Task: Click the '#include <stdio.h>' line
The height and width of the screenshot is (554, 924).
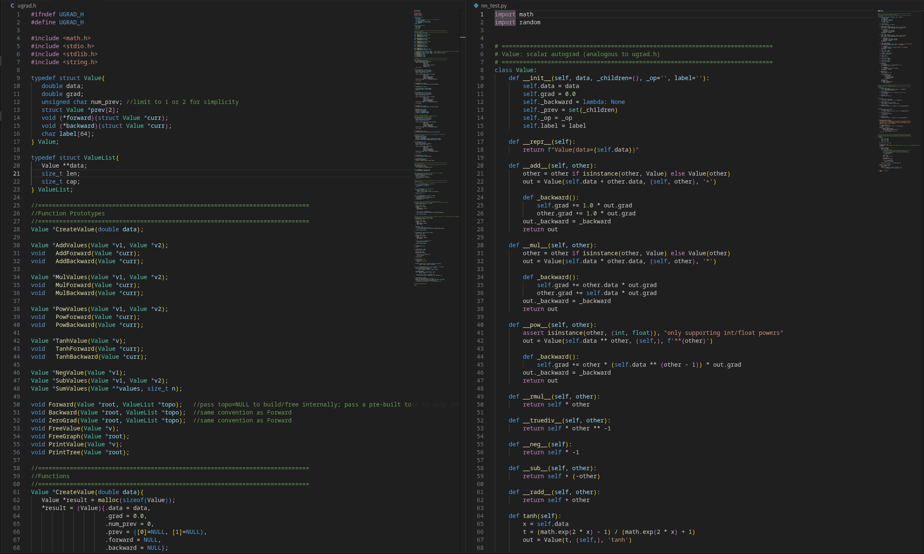Action: pyautogui.click(x=62, y=46)
